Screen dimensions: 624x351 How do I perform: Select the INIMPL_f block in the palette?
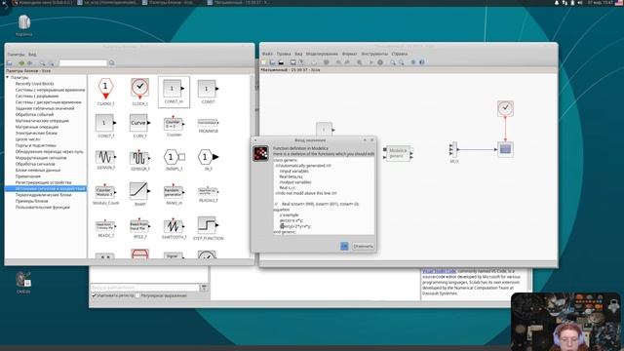point(174,160)
